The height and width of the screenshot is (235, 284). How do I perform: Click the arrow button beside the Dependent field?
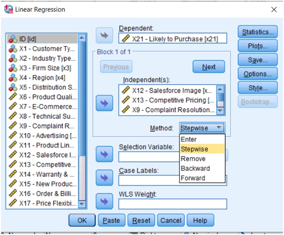point(105,35)
